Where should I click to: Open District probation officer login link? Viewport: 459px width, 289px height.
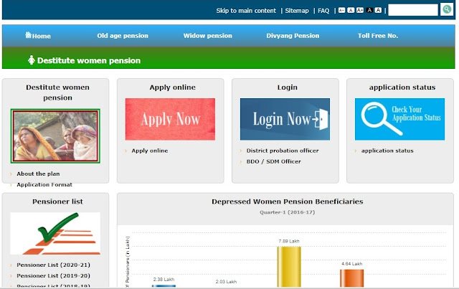coord(282,151)
